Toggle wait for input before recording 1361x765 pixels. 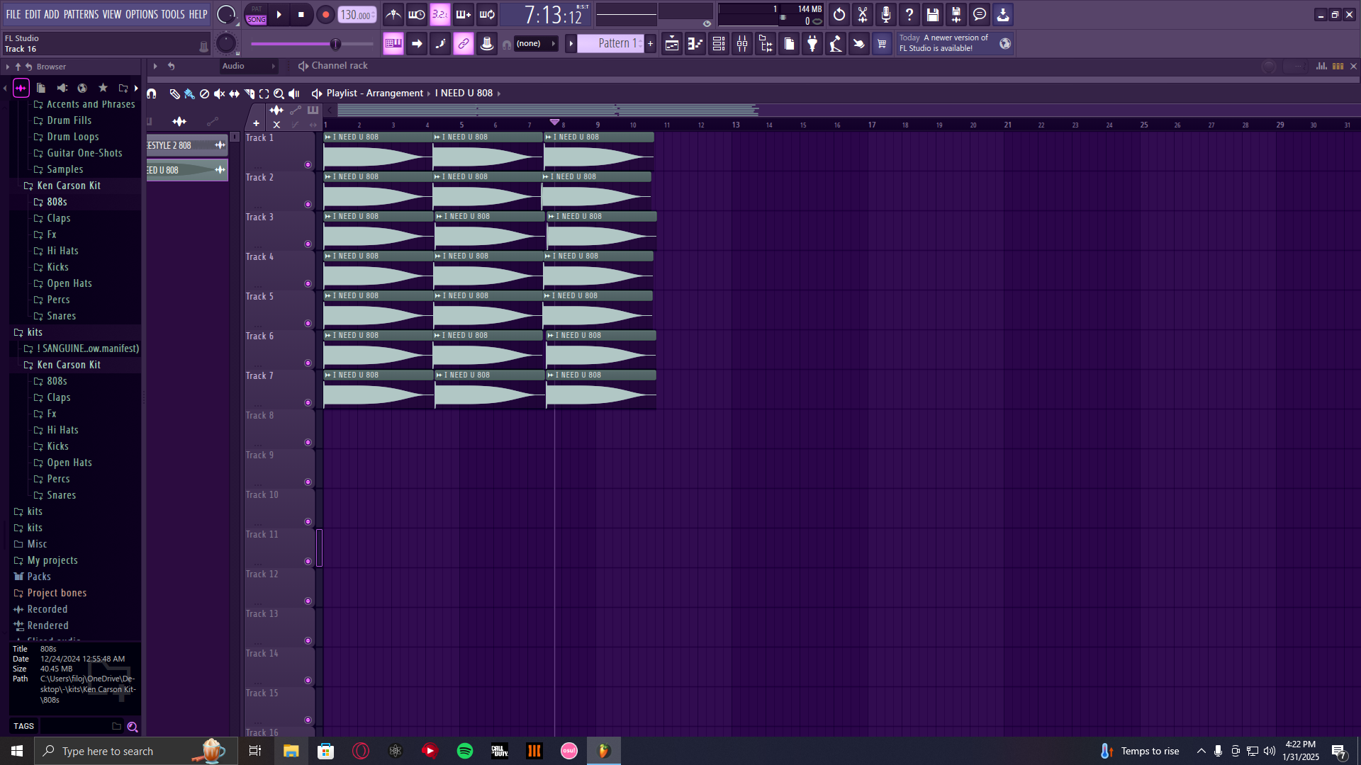point(417,14)
